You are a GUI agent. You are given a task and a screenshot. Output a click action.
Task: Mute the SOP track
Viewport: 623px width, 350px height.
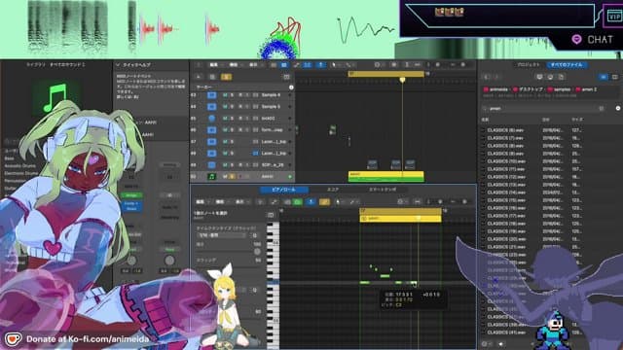click(225, 164)
